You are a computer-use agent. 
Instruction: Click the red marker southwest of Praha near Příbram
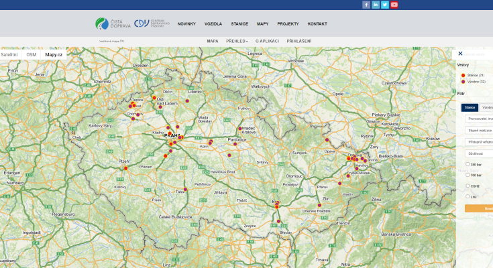166,156
